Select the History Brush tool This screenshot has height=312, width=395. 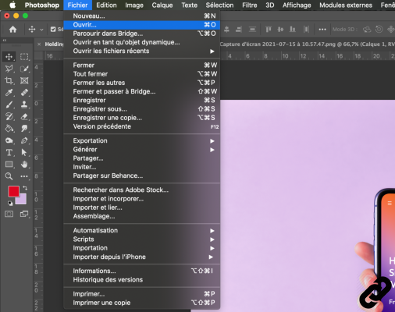(9, 116)
